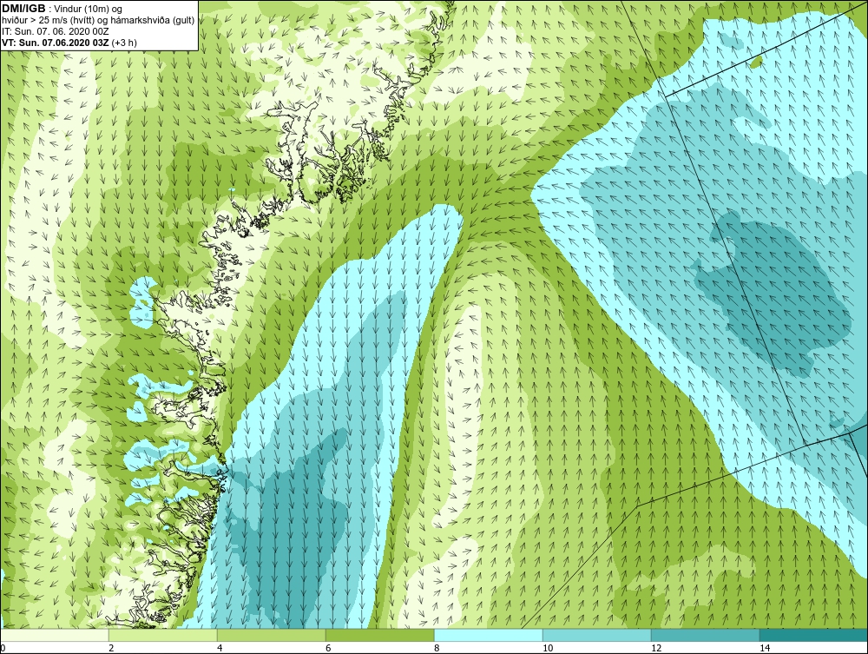Click the DMI/IGB title text
Image resolution: width=868 pixels, height=654 pixels.
(23, 9)
